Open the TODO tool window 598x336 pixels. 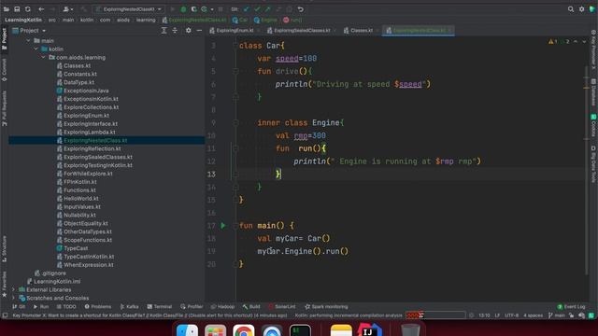coord(66,307)
